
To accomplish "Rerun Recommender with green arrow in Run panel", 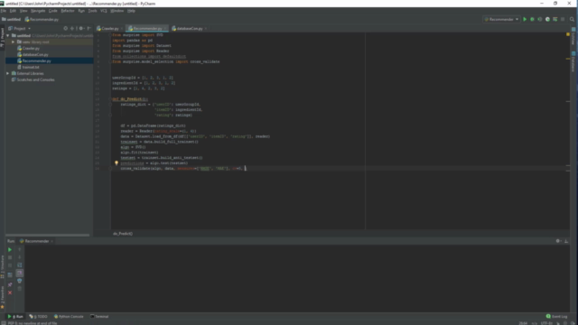I will 10,250.
